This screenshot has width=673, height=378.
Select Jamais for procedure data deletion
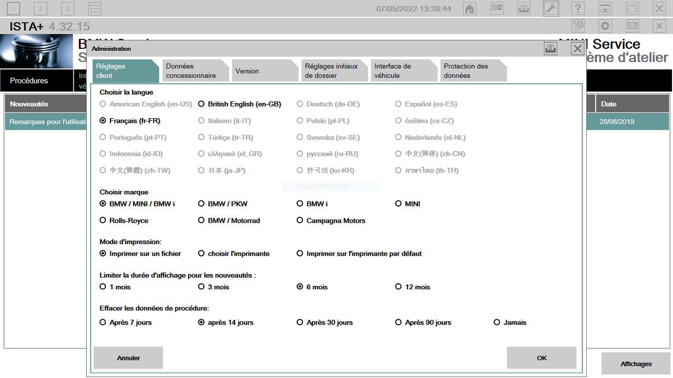[510, 322]
